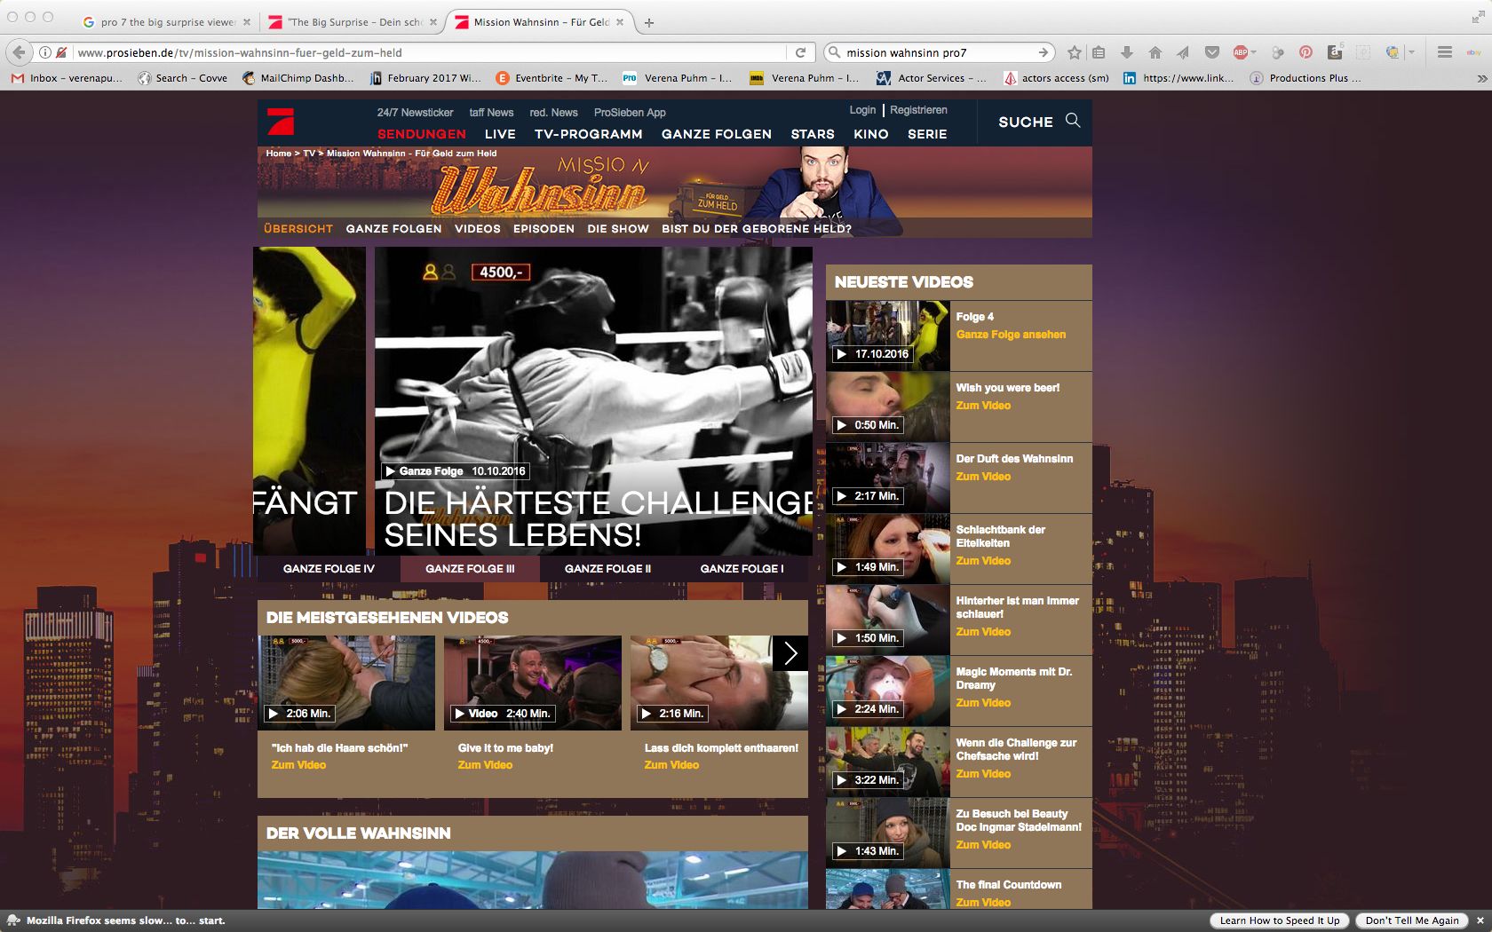Open the STARS menu item
The height and width of the screenshot is (932, 1492).
tap(813, 134)
